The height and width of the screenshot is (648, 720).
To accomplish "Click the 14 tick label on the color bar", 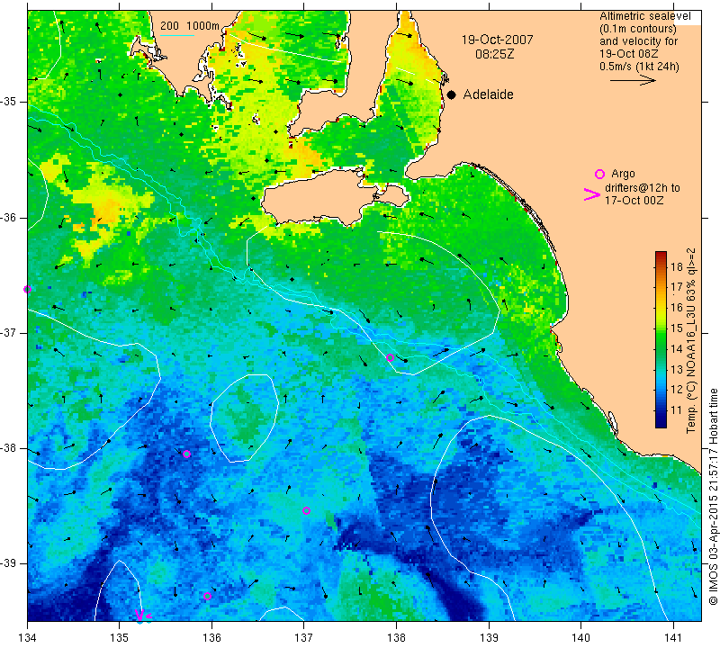I will 677,348.
